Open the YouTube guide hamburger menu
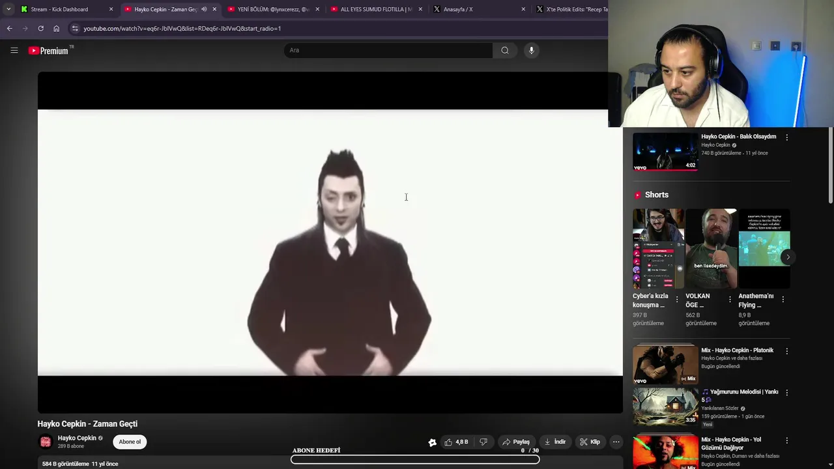Image resolution: width=834 pixels, height=469 pixels. tap(14, 50)
